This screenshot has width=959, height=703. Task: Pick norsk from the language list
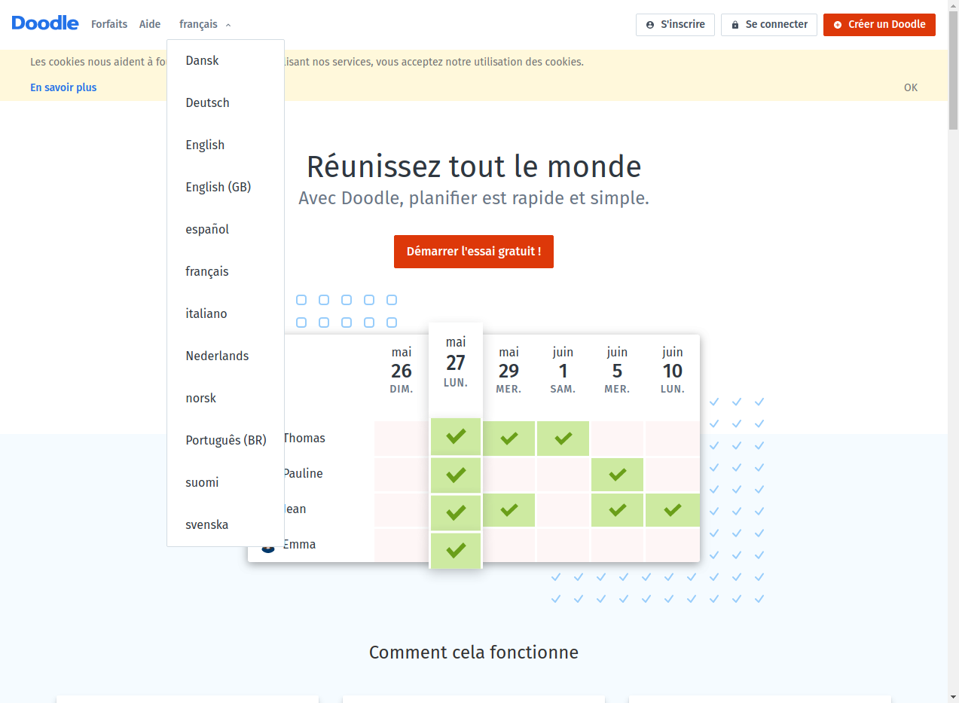click(225, 398)
